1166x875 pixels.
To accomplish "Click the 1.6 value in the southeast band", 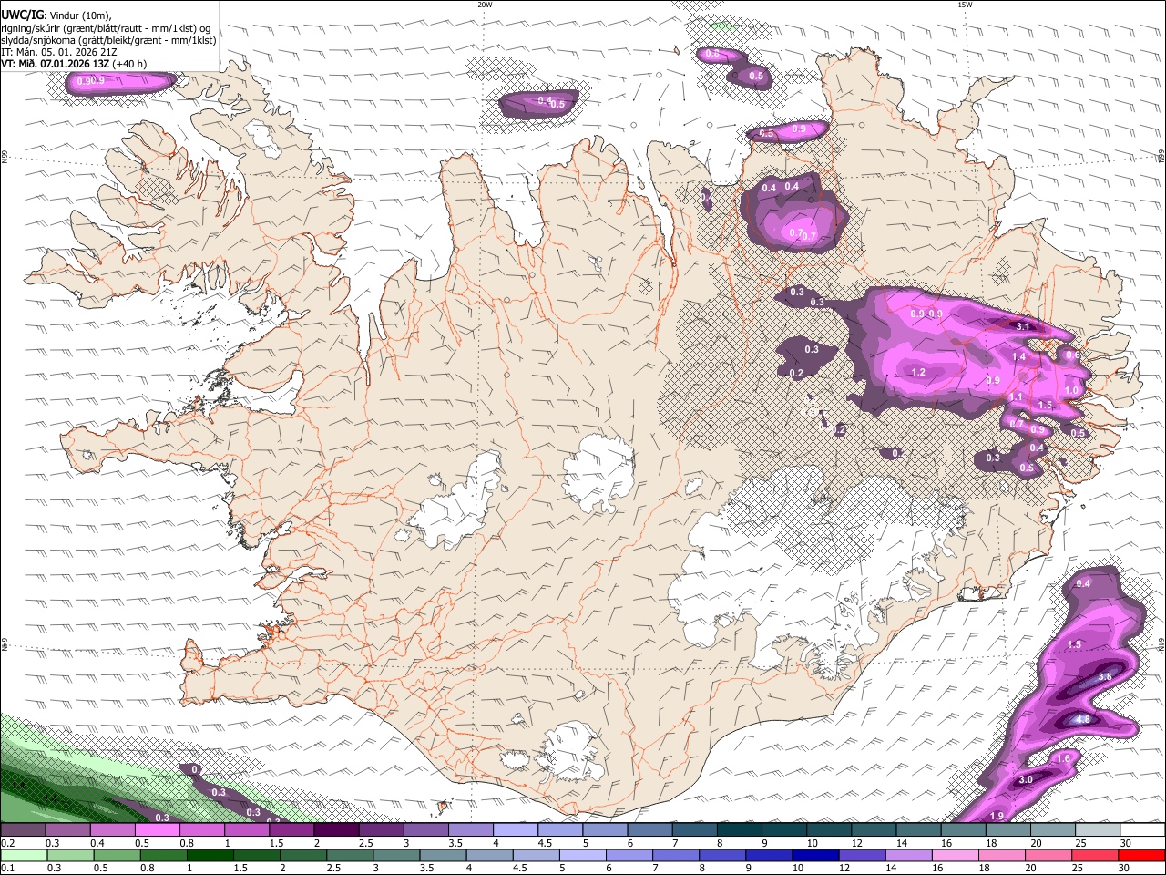I will click(1063, 758).
